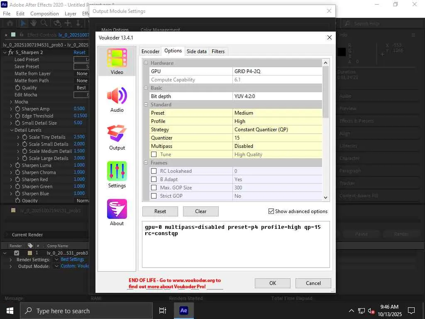Collapse the Basic group
Viewport: 425px width, 319px height.
click(x=146, y=88)
